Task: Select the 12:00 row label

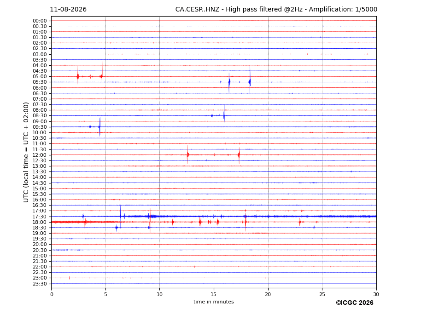Action: 40,155
